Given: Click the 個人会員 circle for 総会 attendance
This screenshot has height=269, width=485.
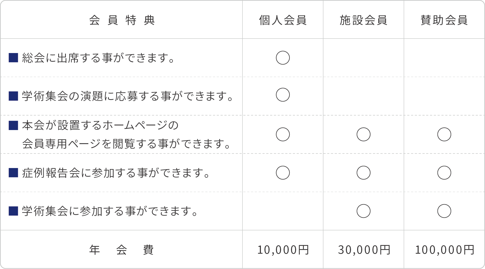Looking at the screenshot, I should [x=283, y=58].
